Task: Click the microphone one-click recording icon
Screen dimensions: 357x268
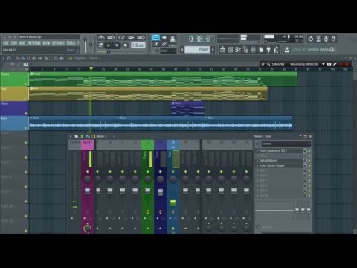Action: (x=326, y=39)
